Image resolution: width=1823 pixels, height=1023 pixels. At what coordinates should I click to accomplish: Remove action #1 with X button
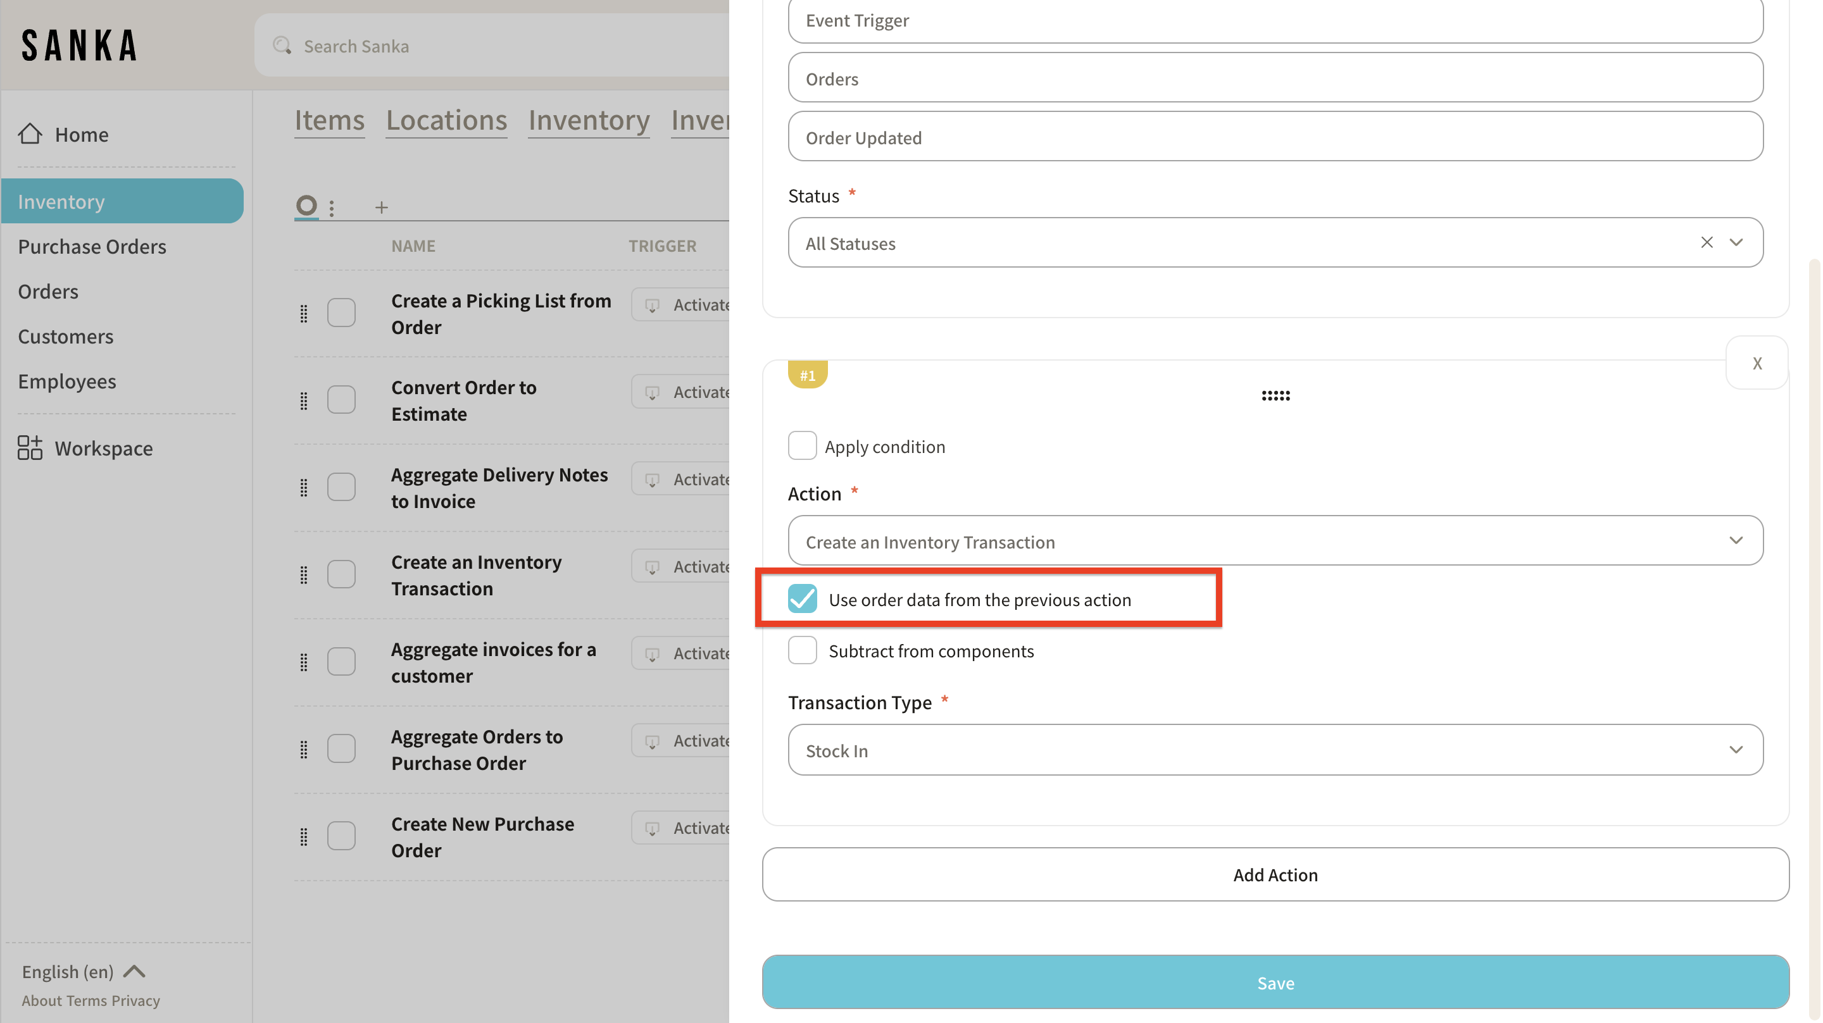tap(1757, 363)
